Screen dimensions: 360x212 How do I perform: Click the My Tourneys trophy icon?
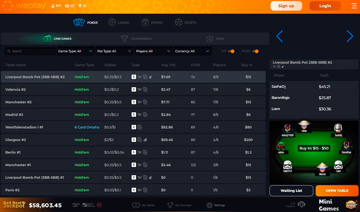click(170, 205)
